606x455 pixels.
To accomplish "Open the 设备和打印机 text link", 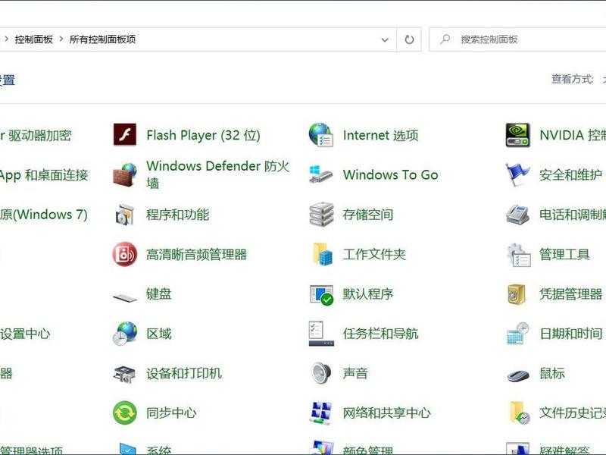I will click(183, 373).
